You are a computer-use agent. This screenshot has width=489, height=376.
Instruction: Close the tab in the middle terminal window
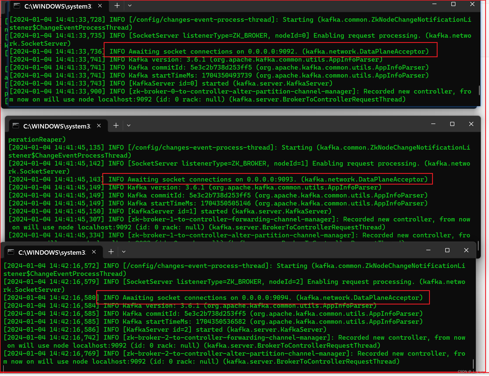click(99, 126)
